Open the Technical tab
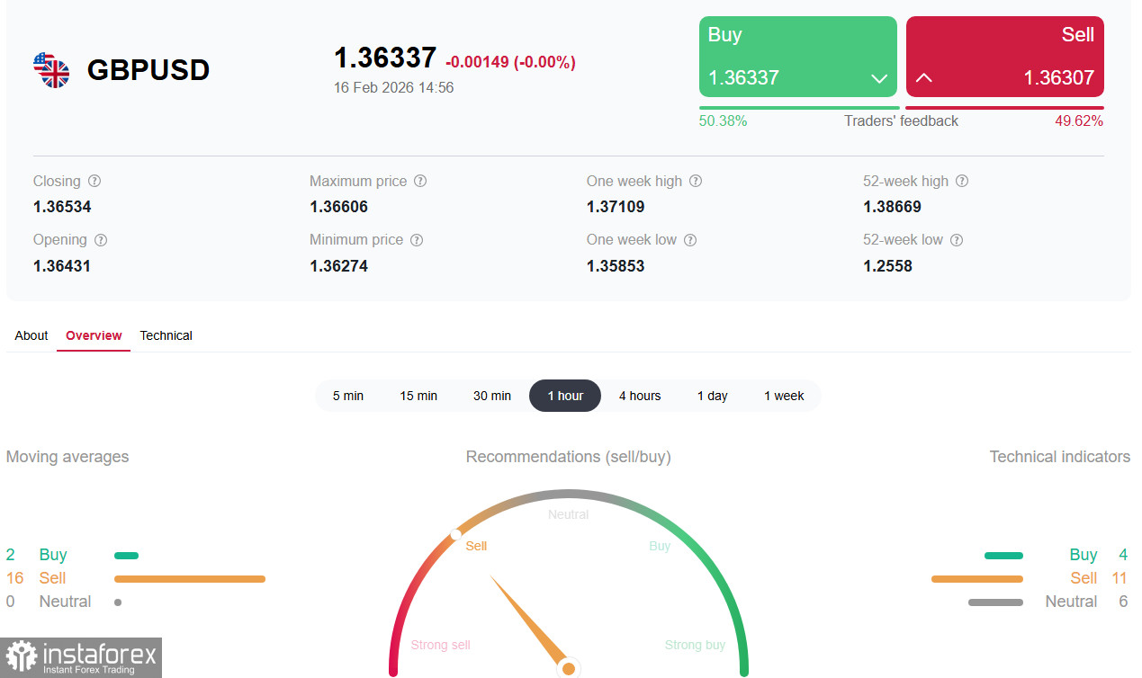Screen dimensions: 1142x678 click(166, 335)
